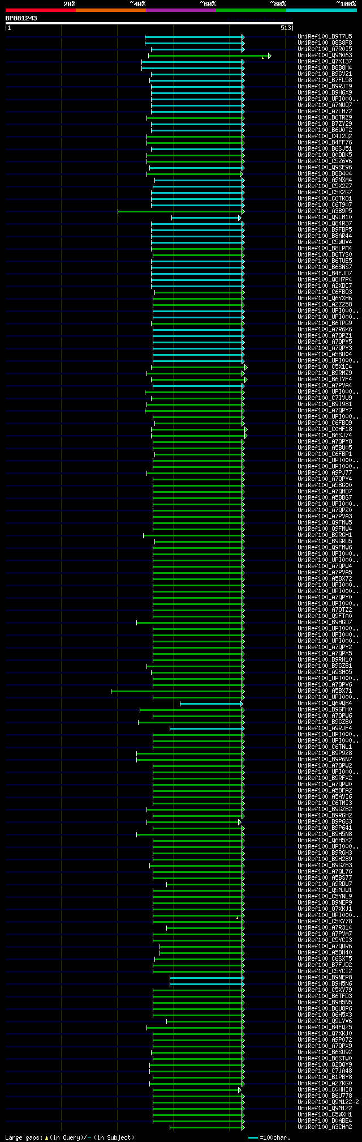Open hit UniRef100_Q9M063
This screenshot has width=362, height=1142.
pos(325,55)
